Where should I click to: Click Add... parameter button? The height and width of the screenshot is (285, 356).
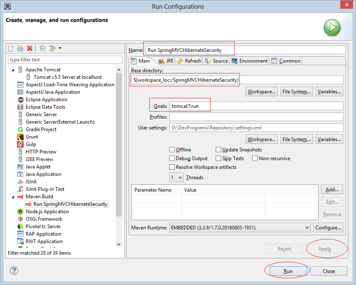[x=332, y=190]
